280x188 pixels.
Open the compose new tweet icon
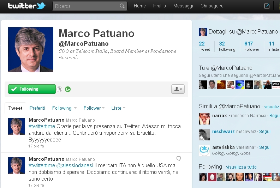click(x=267, y=6)
